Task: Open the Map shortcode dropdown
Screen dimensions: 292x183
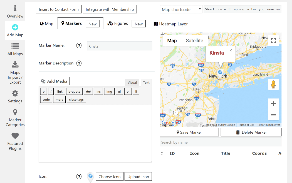Action: coord(181,9)
